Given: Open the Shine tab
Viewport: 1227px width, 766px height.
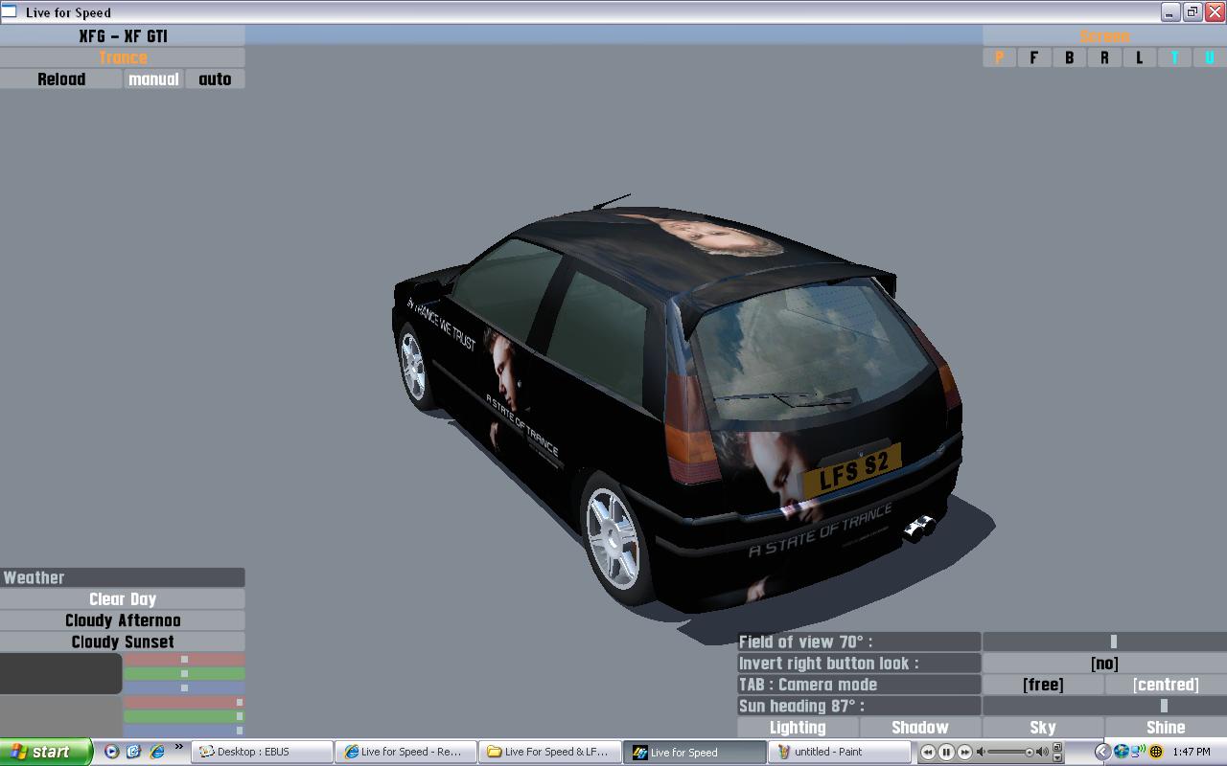Looking at the screenshot, I should [x=1166, y=728].
